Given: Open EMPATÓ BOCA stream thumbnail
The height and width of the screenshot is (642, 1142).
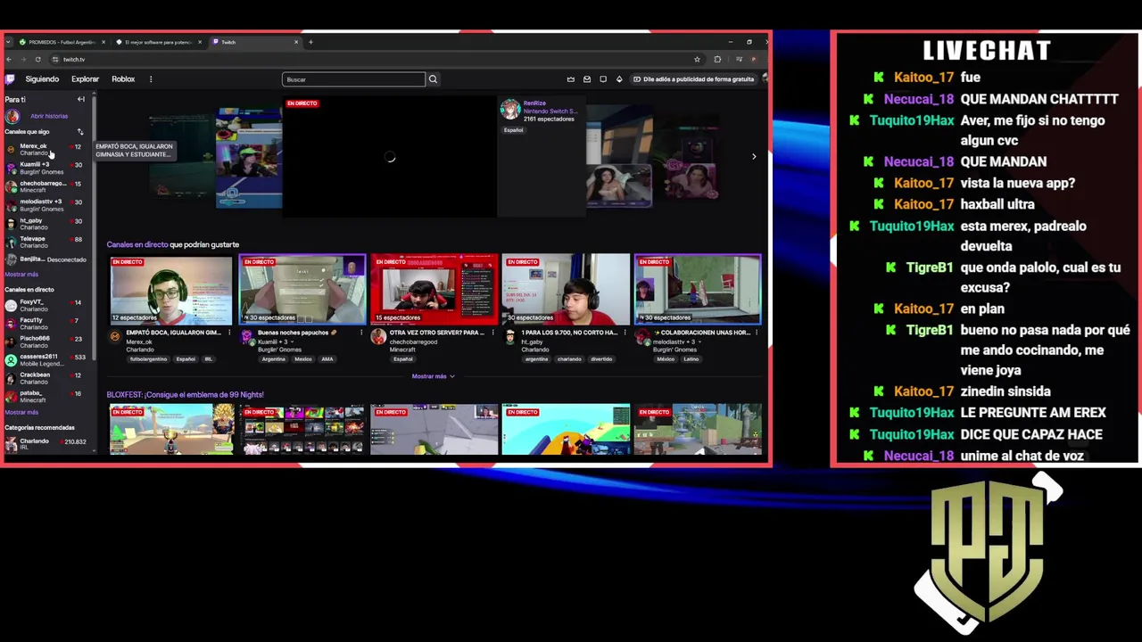Looking at the screenshot, I should tap(170, 290).
